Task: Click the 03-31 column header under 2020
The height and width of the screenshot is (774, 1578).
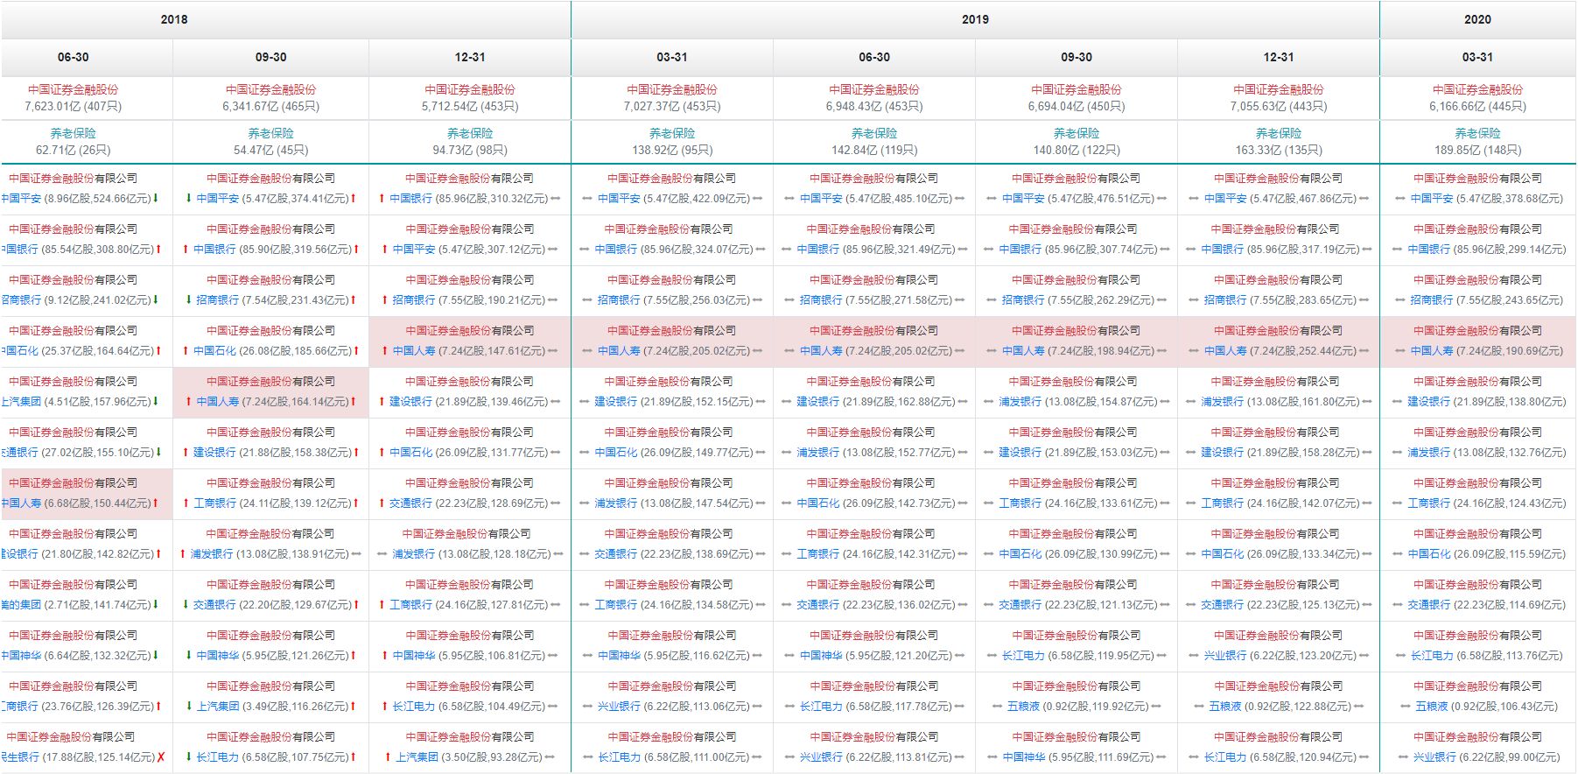Action: coord(1477,57)
